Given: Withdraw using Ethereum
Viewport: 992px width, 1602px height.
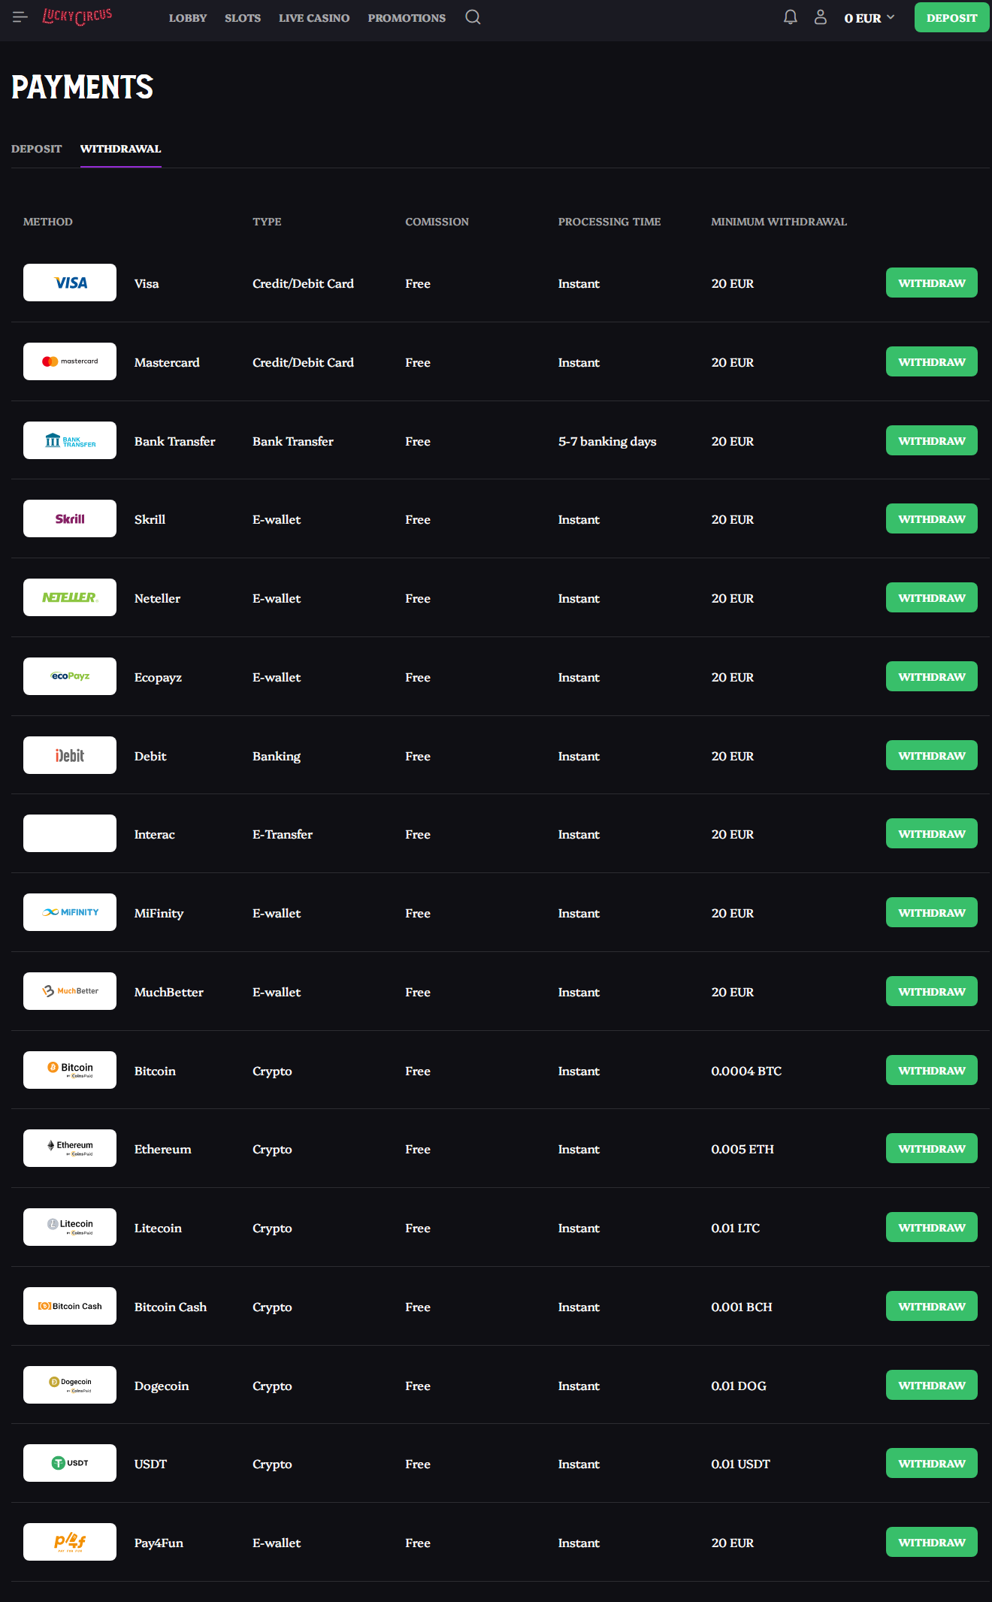Looking at the screenshot, I should tap(931, 1148).
